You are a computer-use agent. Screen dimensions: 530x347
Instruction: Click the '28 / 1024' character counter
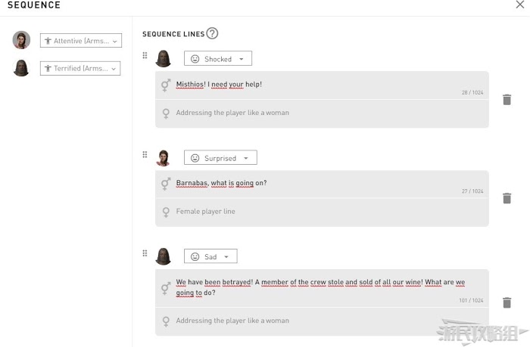click(x=472, y=92)
